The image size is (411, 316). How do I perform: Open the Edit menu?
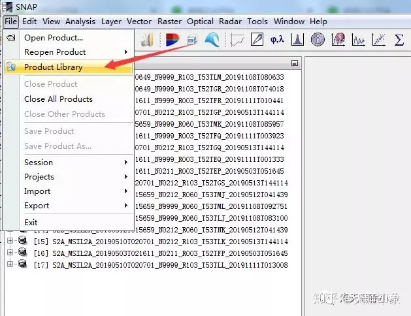29,21
